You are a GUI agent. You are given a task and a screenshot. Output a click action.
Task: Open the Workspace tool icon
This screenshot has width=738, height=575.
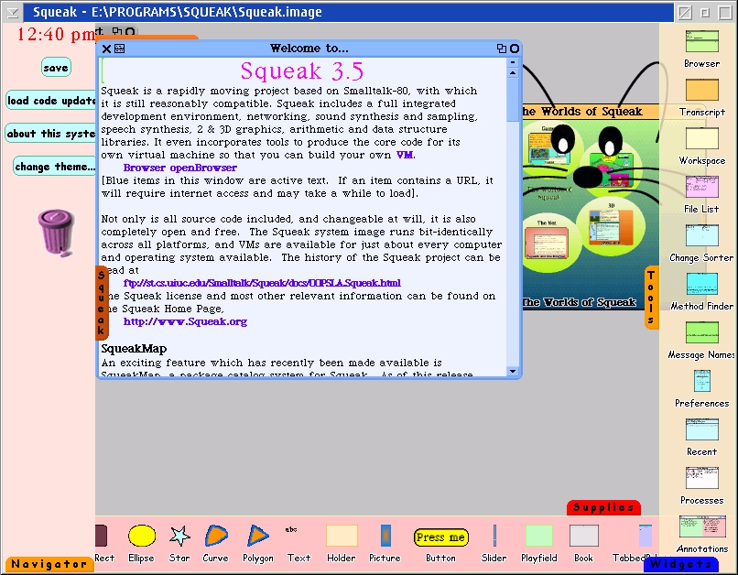click(x=701, y=138)
